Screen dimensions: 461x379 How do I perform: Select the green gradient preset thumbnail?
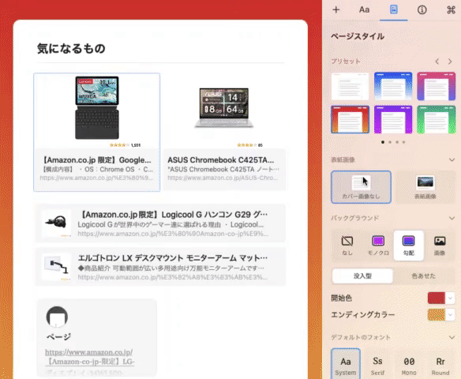point(436,119)
